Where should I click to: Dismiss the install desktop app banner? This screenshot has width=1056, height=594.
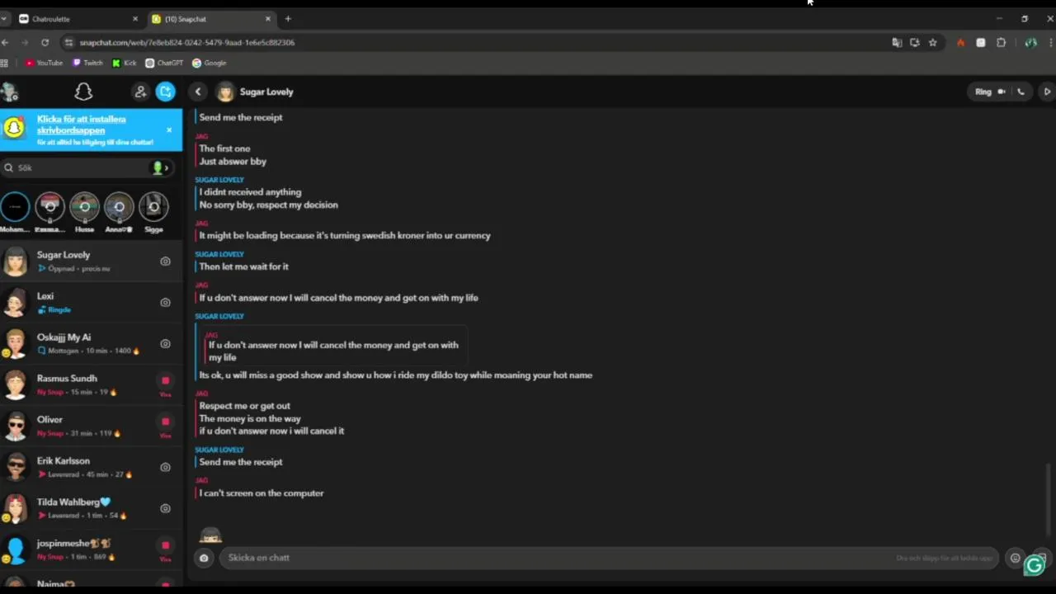[x=169, y=130]
